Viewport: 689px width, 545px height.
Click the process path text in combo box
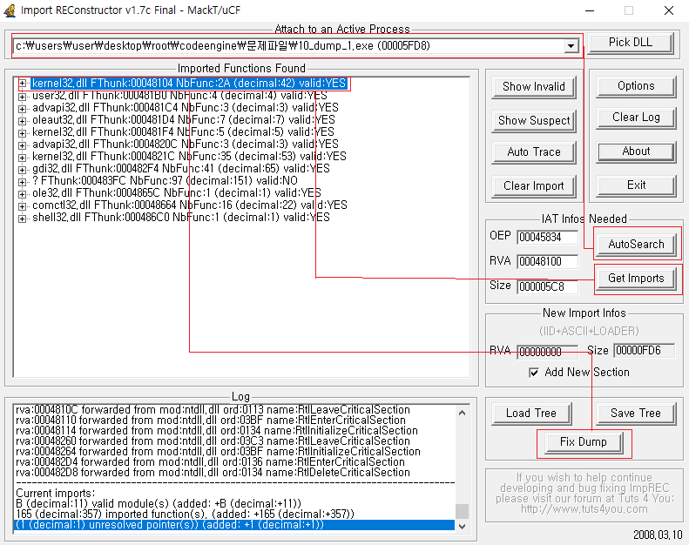pos(222,45)
